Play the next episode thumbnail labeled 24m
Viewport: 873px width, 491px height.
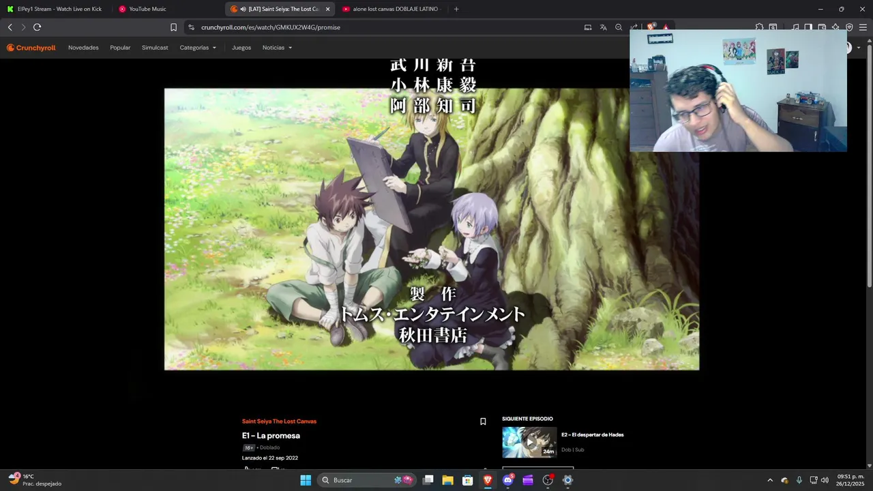tap(529, 443)
